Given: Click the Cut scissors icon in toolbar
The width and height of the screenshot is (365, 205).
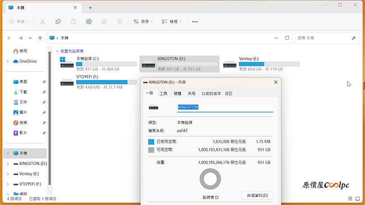Looking at the screenshot, I should (42, 21).
